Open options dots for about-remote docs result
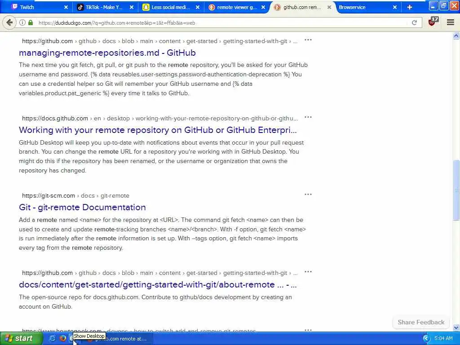Screen dimensions: 460x345 (308, 272)
